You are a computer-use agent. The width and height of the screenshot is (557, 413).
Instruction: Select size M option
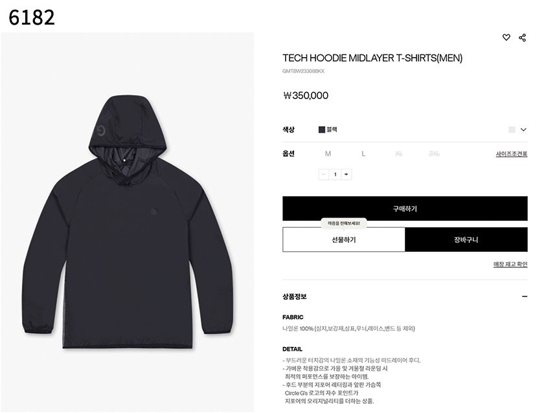tap(328, 154)
